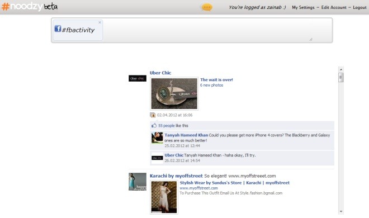Open Tanyah Hameed Khan commenter name link
This screenshot has height=218, width=369.
pos(186,135)
